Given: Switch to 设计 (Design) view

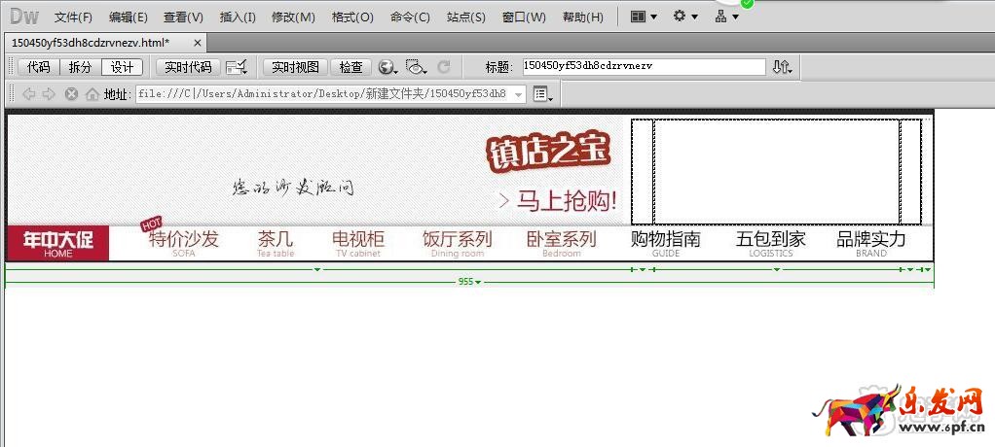Looking at the screenshot, I should pyautogui.click(x=122, y=67).
